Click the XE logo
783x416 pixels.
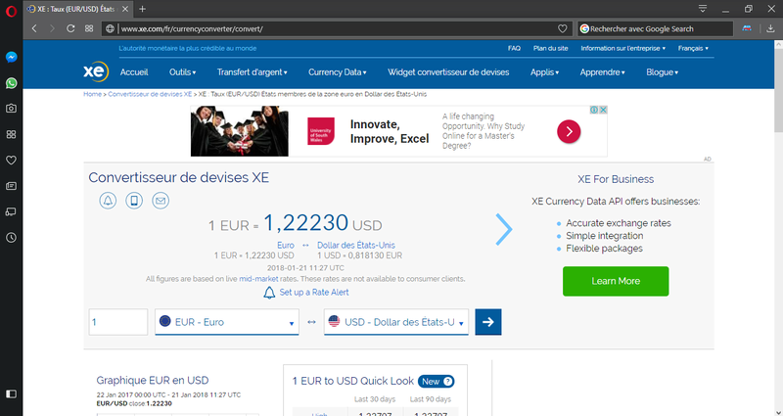coord(95,71)
